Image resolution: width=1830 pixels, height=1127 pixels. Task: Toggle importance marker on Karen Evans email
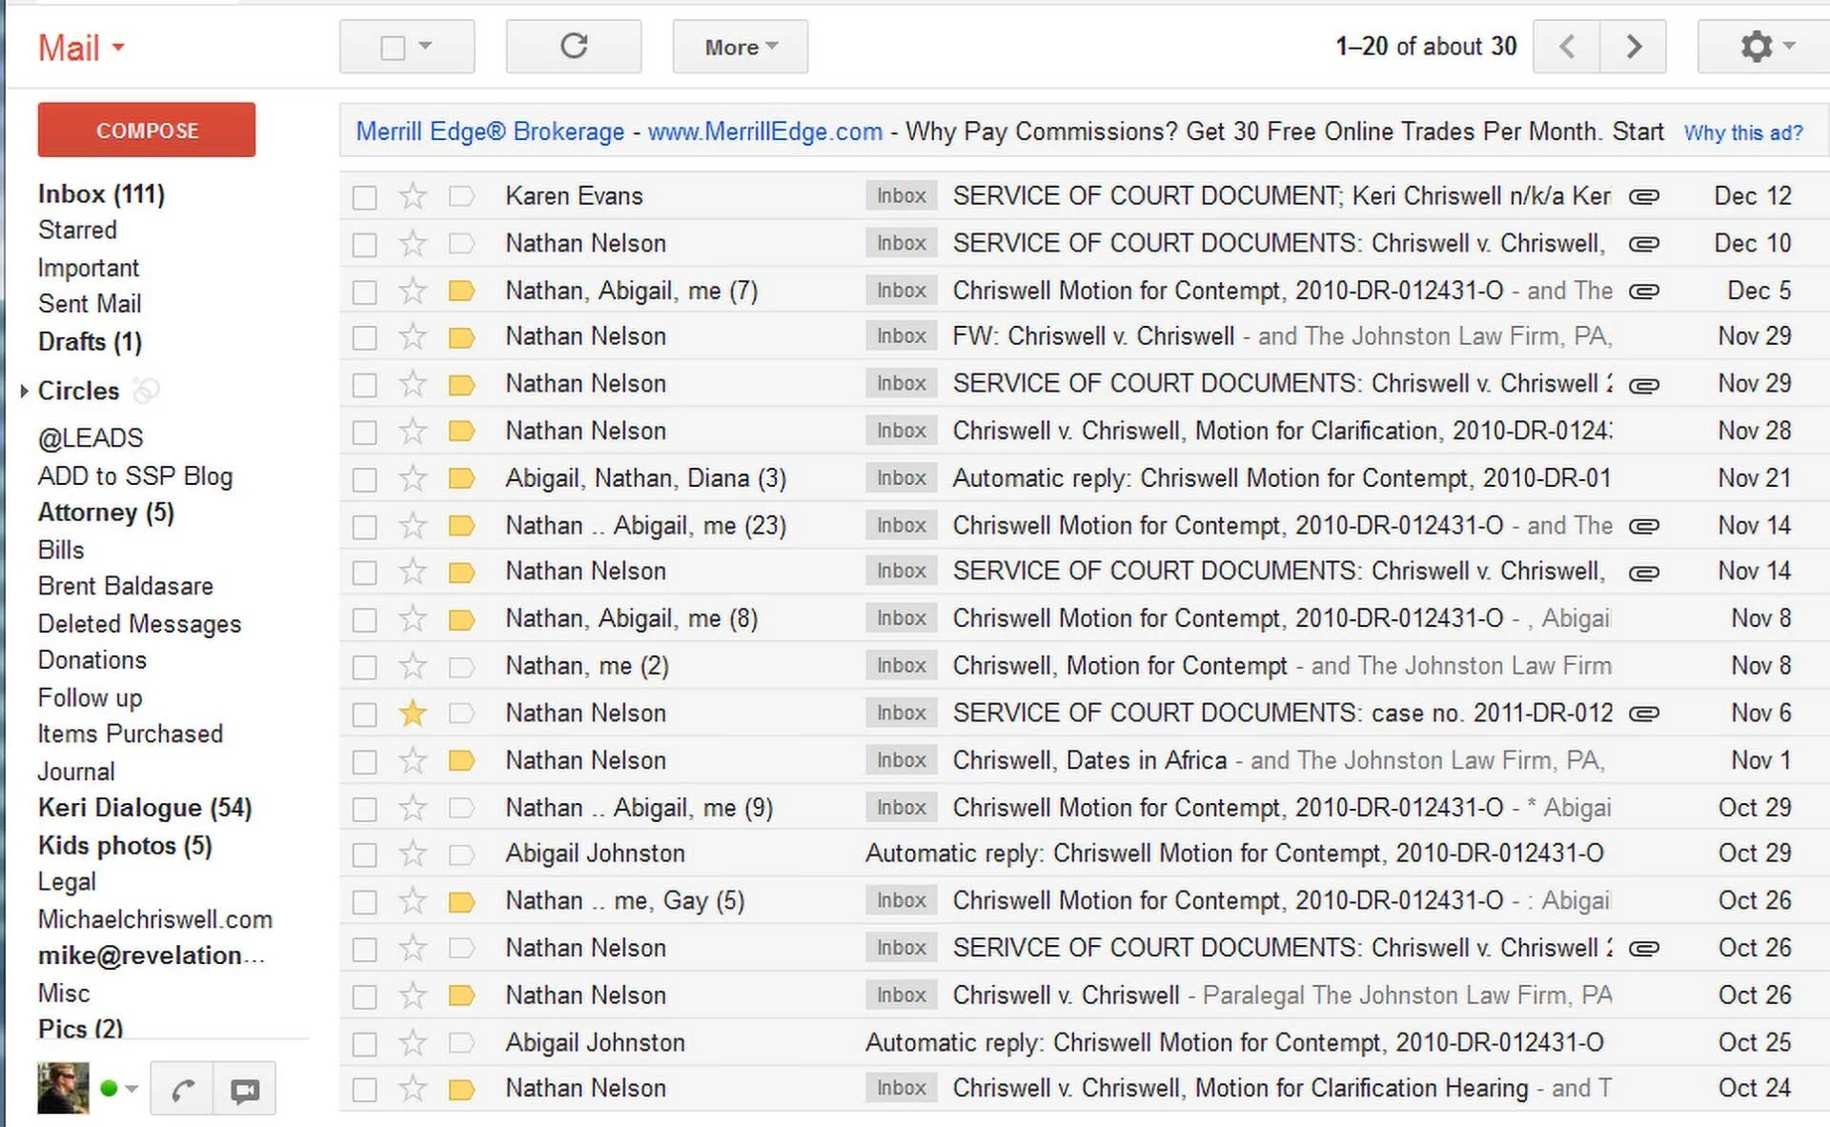coord(461,196)
